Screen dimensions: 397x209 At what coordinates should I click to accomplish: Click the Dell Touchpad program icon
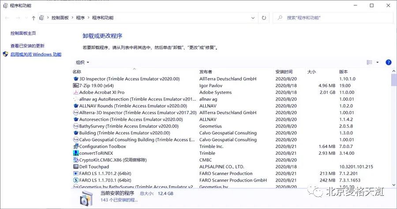click(x=76, y=167)
